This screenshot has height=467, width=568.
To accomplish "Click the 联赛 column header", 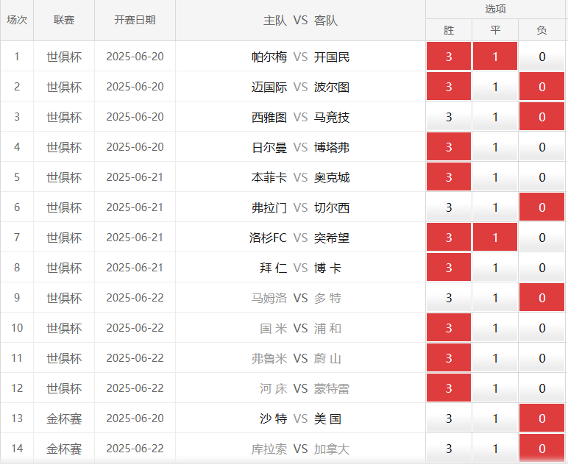I will point(64,20).
